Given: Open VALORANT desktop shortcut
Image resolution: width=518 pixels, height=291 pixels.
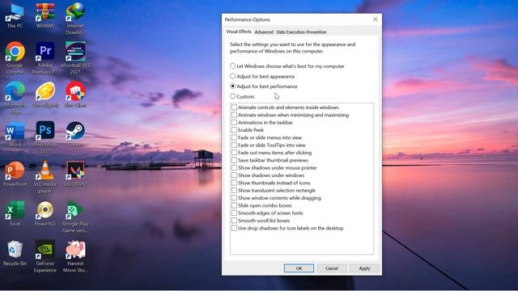Looking at the screenshot, I should click(x=75, y=175).
